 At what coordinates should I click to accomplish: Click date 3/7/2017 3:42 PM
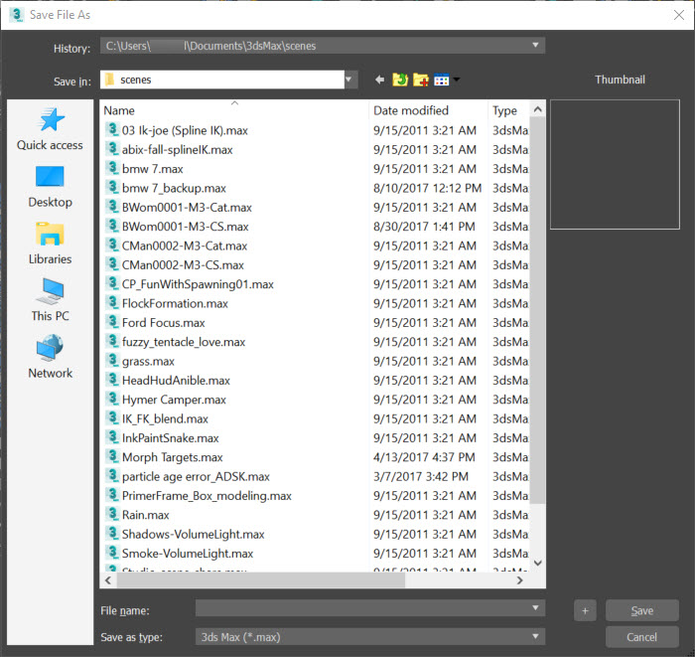tap(421, 476)
